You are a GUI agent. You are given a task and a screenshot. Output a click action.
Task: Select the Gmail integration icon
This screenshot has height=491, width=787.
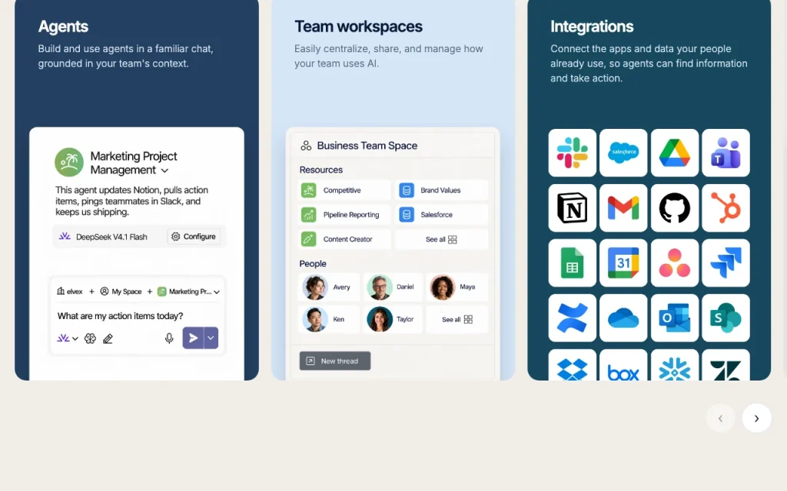point(623,208)
